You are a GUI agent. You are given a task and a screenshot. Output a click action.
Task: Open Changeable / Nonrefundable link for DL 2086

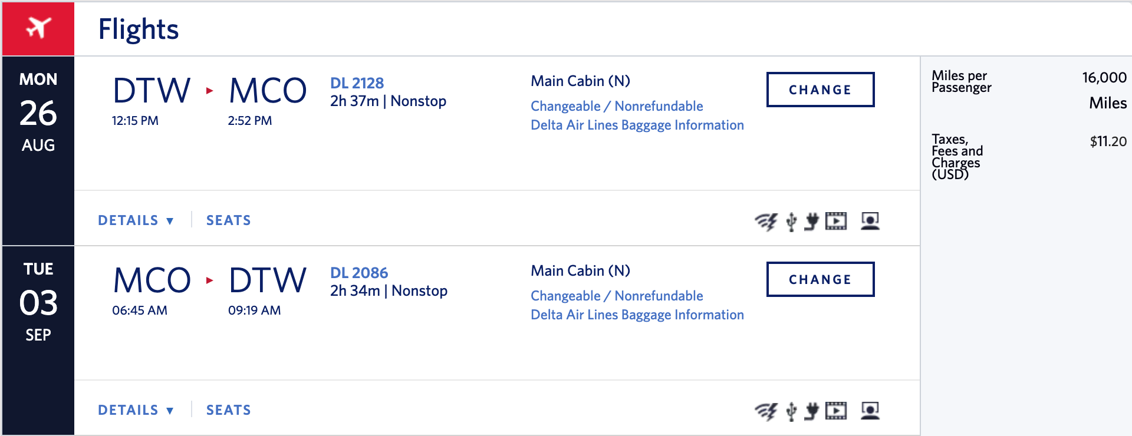tap(617, 296)
